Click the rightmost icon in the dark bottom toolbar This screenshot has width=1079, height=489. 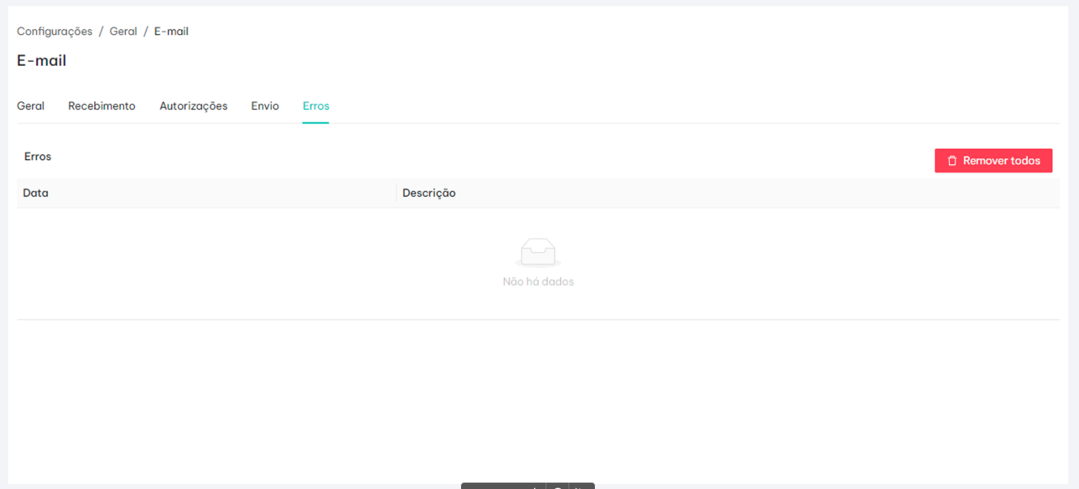(x=581, y=486)
